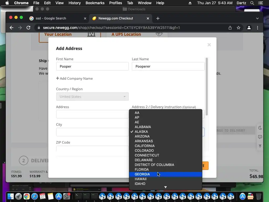
Task: Open Control Center list icon
Action: pyautogui.click(x=260, y=3)
